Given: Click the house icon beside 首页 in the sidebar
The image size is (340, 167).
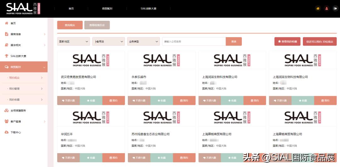Looking at the screenshot, I should coord(7,23).
